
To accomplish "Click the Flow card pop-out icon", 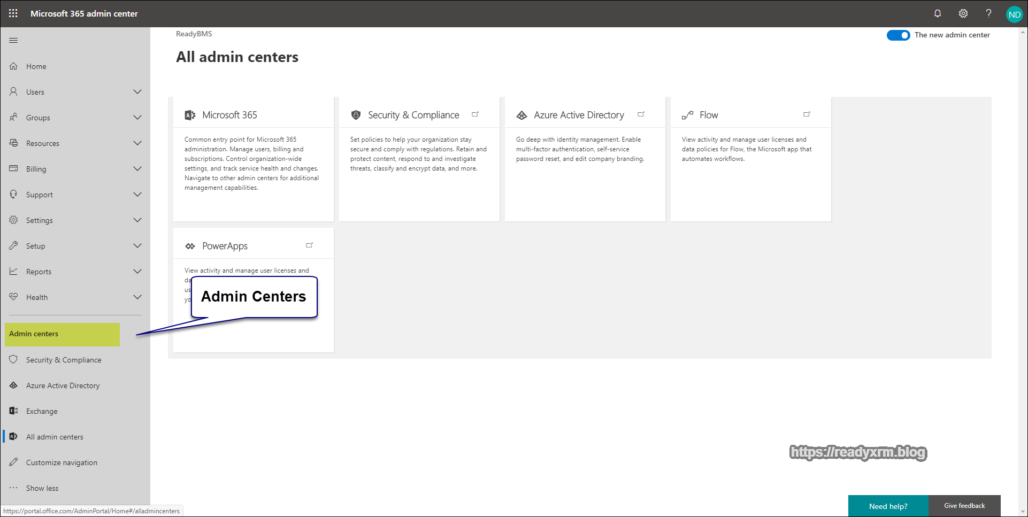I will (807, 114).
